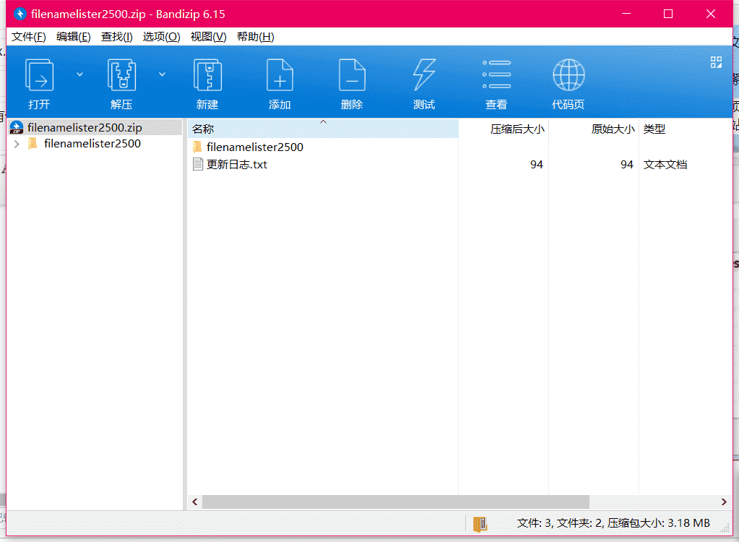Click the horizontal scrollbar left arrow

click(194, 502)
